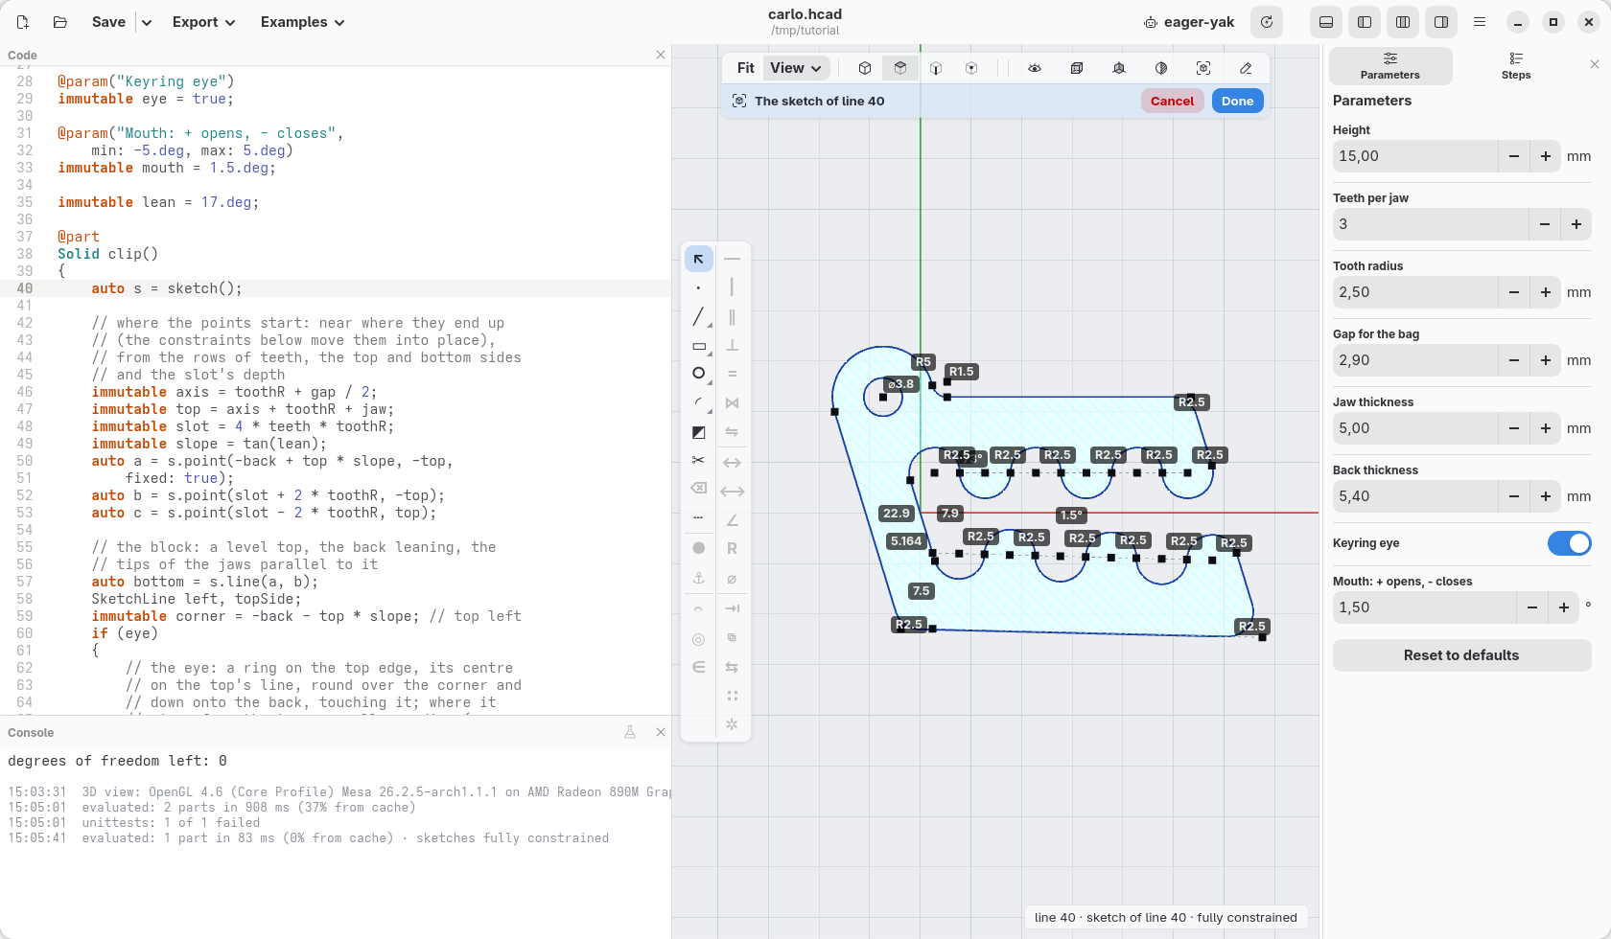Increase the Tooth radius value
The height and width of the screenshot is (939, 1611).
coord(1546,292)
